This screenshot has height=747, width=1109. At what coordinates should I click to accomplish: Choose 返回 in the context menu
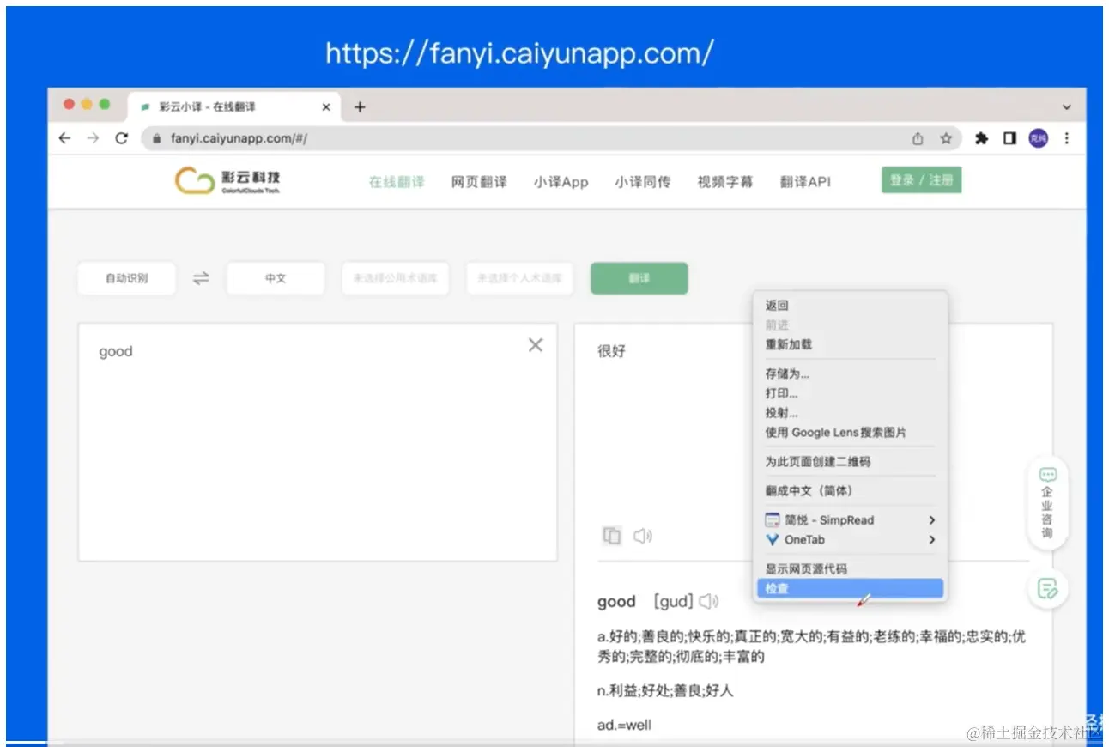[850, 306]
